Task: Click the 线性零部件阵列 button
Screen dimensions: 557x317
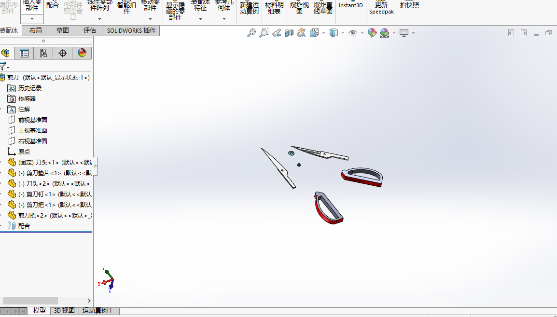Action: click(100, 6)
